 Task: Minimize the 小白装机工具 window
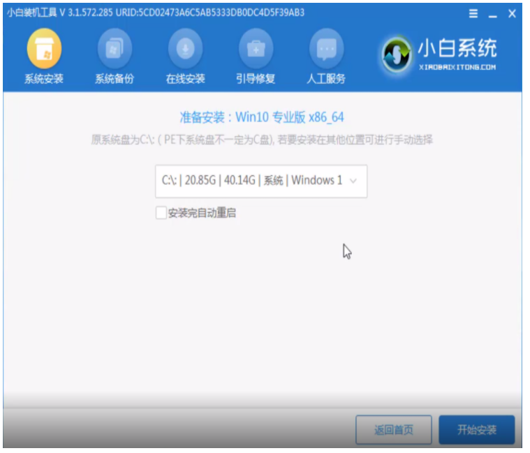point(493,13)
